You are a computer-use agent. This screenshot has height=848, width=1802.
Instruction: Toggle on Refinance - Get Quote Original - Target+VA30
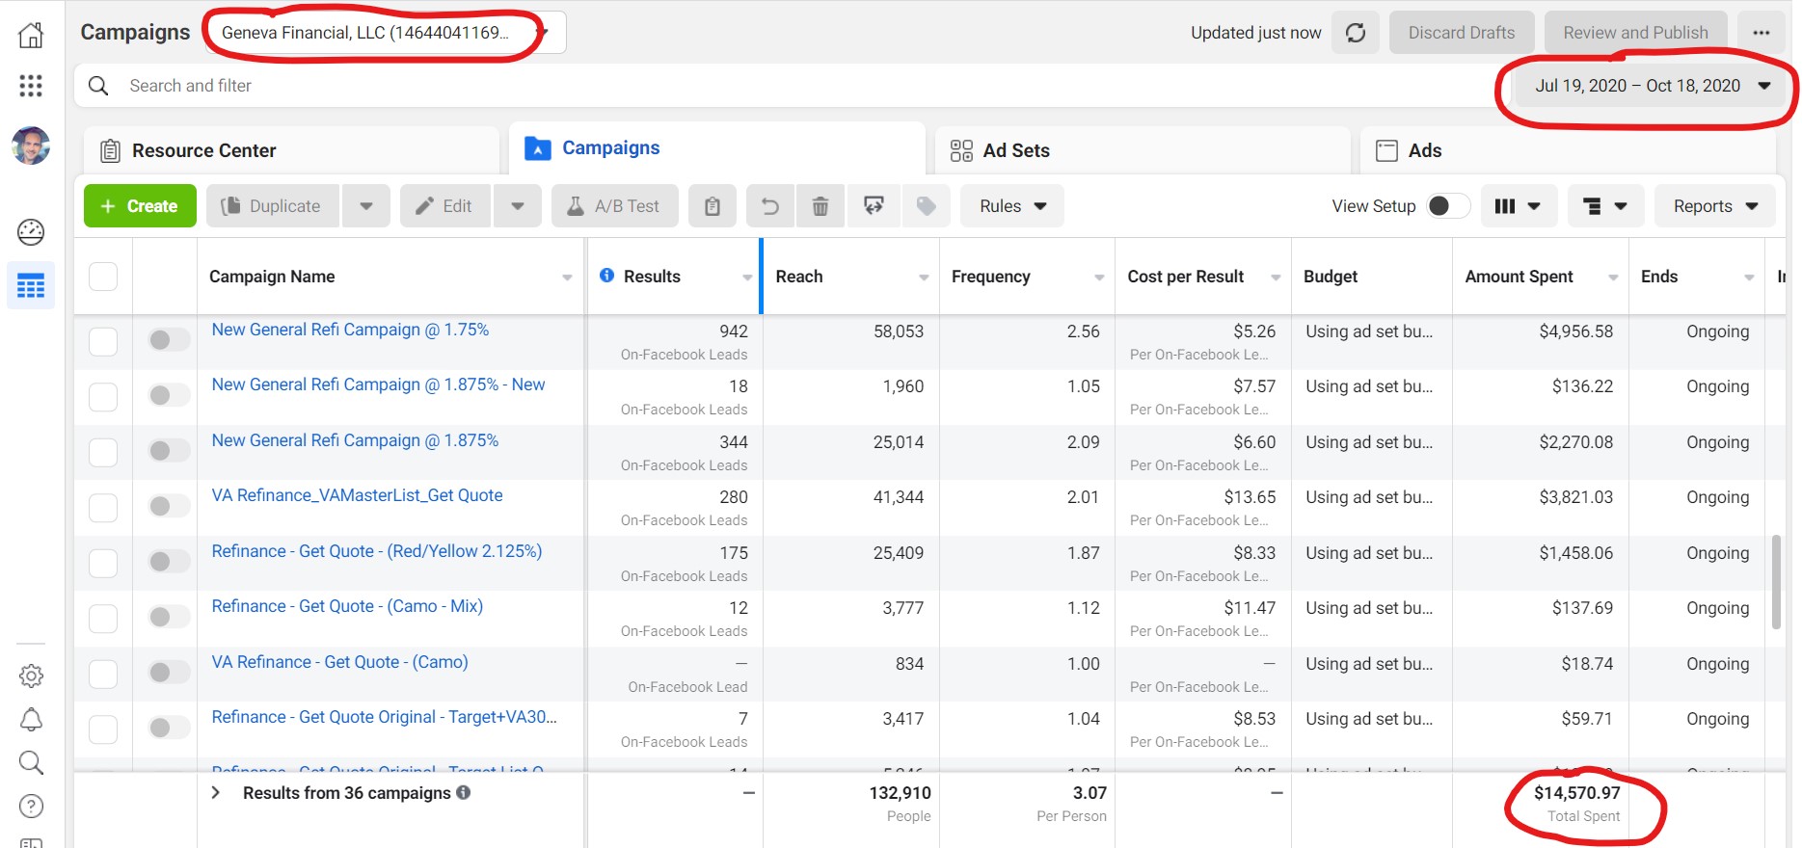pyautogui.click(x=169, y=728)
